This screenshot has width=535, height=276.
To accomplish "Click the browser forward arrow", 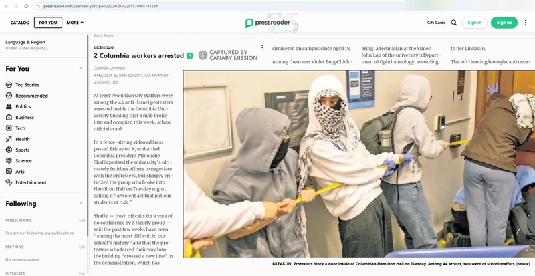I will click(16, 6).
